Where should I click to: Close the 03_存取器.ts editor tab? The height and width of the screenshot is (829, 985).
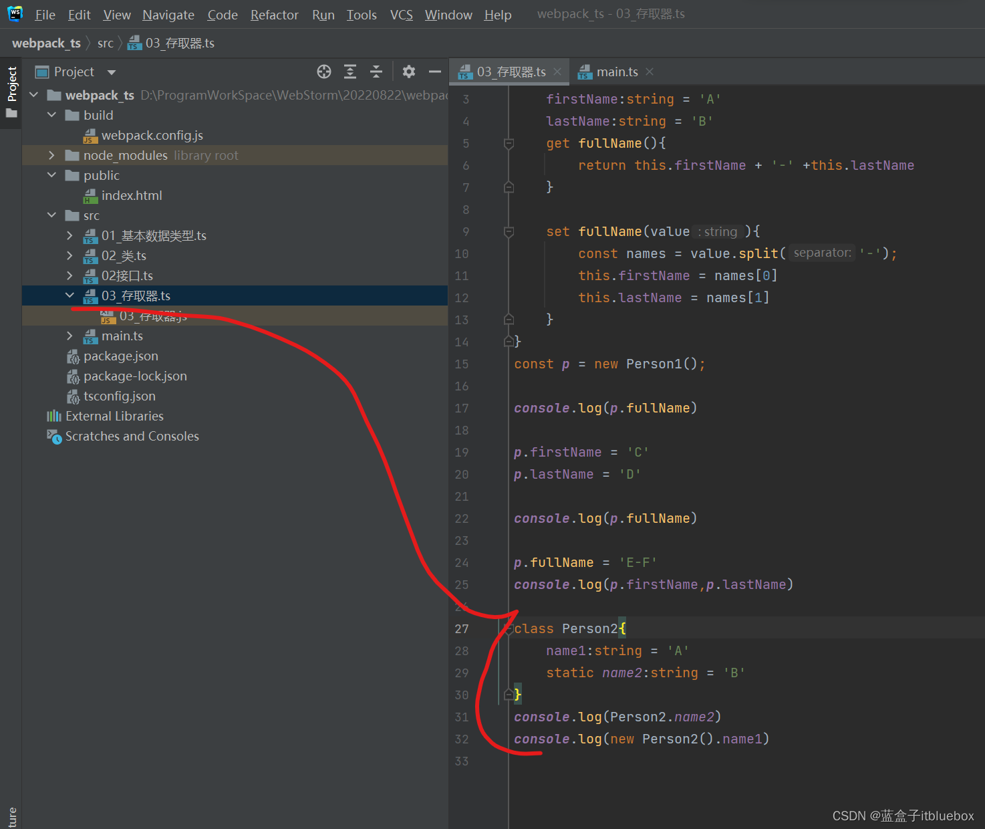pyautogui.click(x=557, y=72)
